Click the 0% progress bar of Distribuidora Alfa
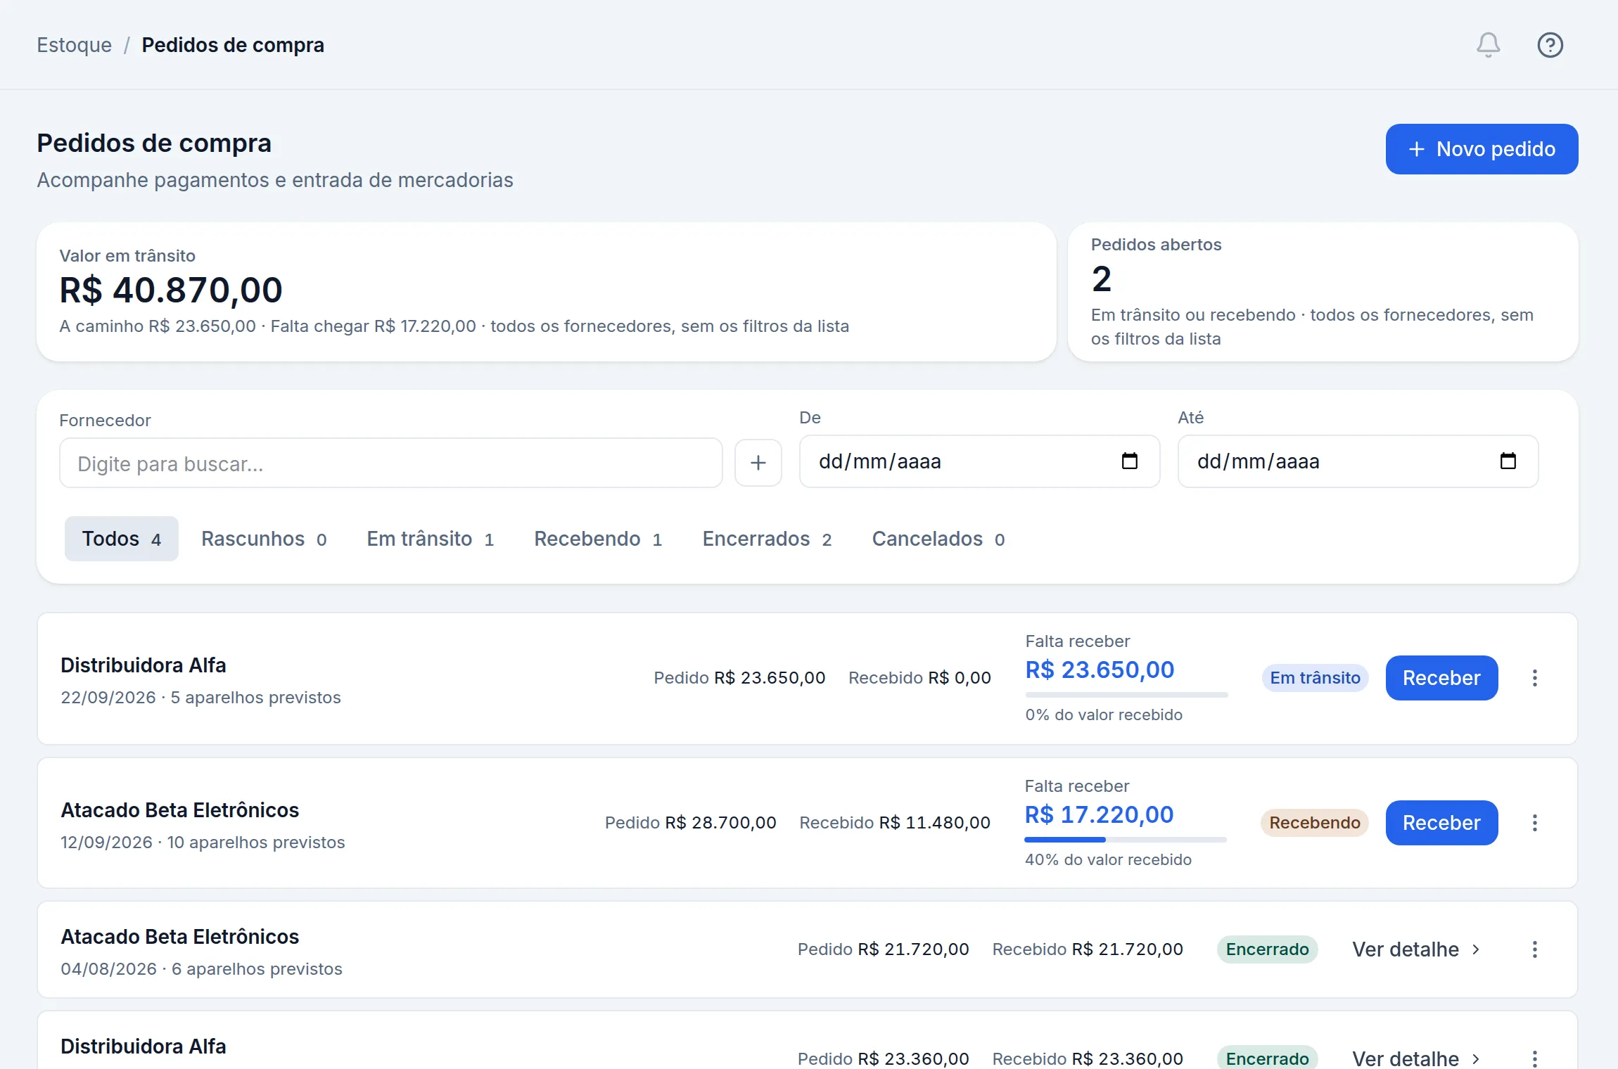 1126,695
